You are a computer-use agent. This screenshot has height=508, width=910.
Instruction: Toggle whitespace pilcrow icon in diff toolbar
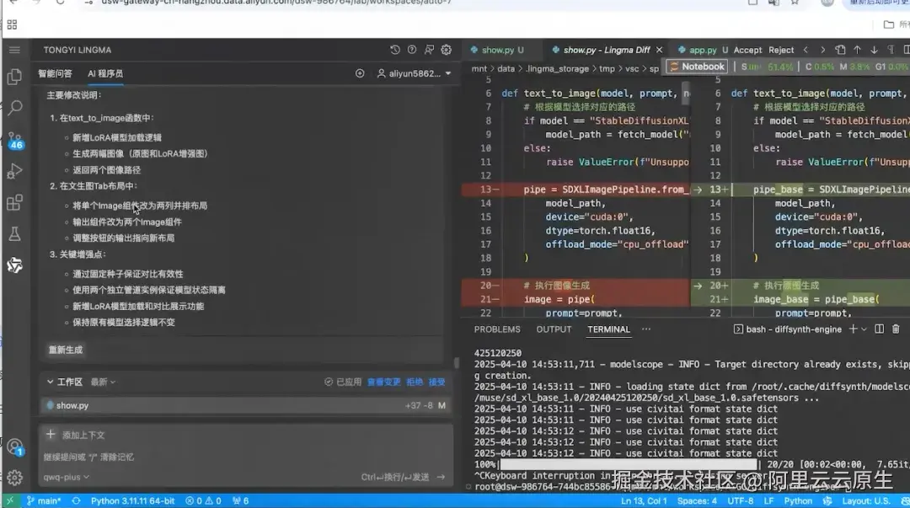point(891,50)
